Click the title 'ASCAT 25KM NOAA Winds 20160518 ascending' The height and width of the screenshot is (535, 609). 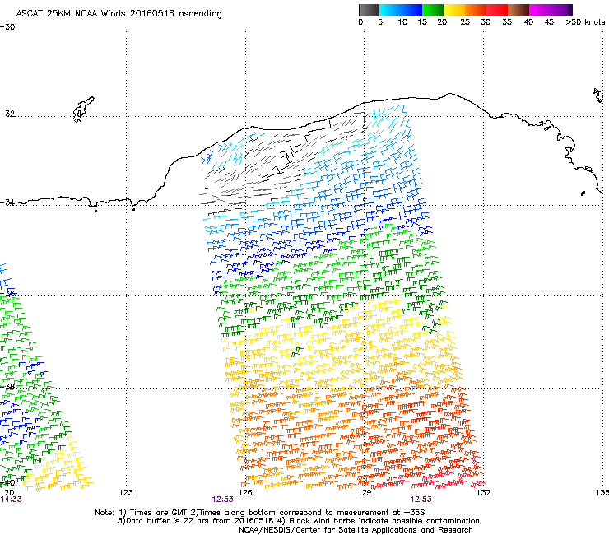coord(119,14)
